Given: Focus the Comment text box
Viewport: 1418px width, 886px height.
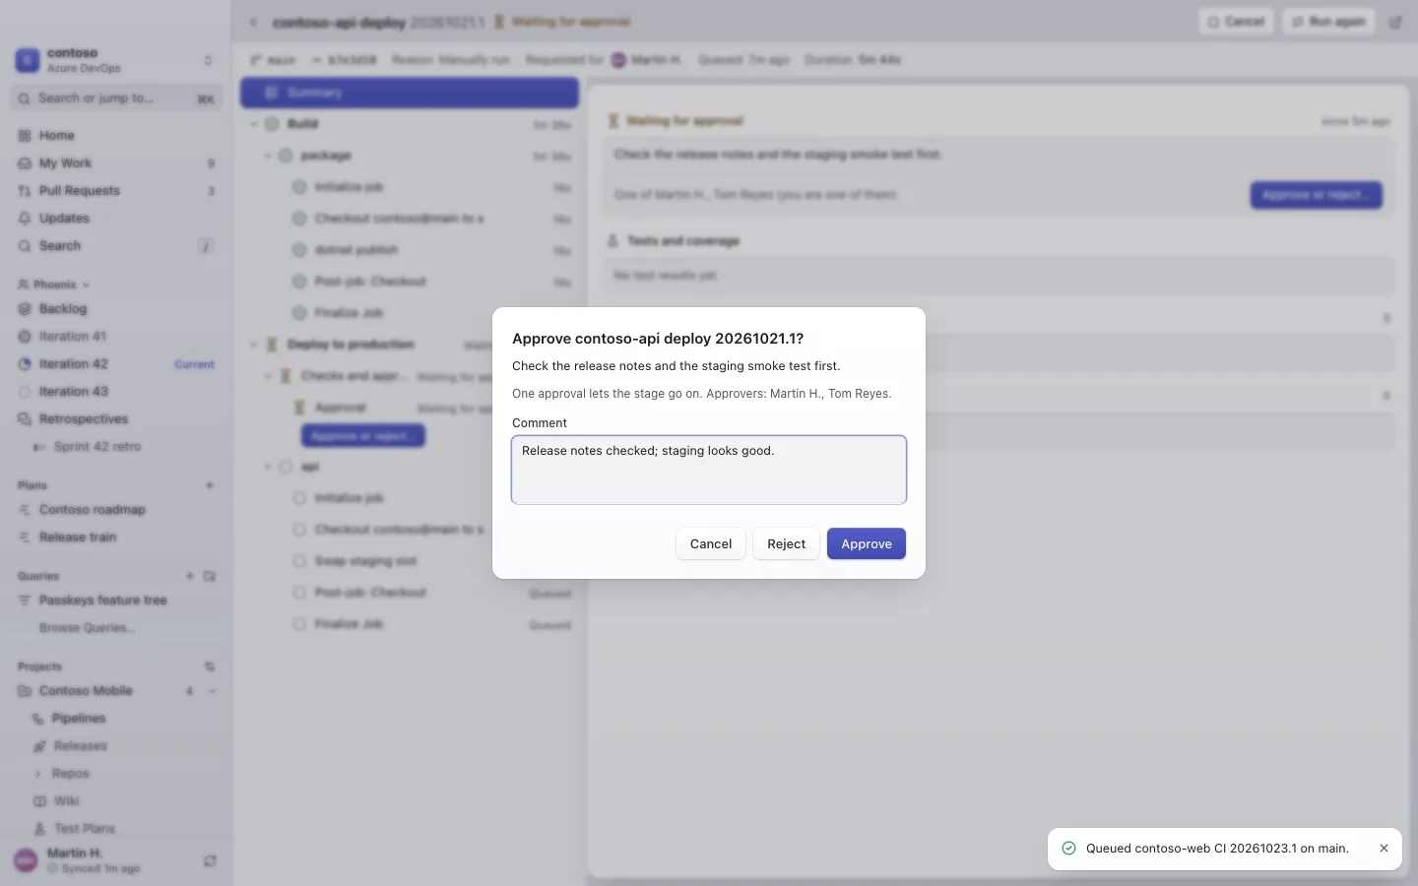Looking at the screenshot, I should (709, 470).
